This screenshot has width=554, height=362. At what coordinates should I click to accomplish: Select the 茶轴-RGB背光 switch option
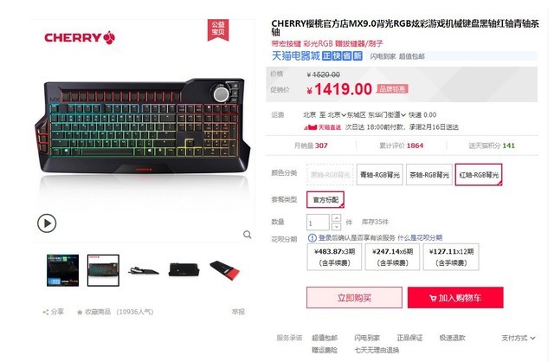[x=429, y=175]
